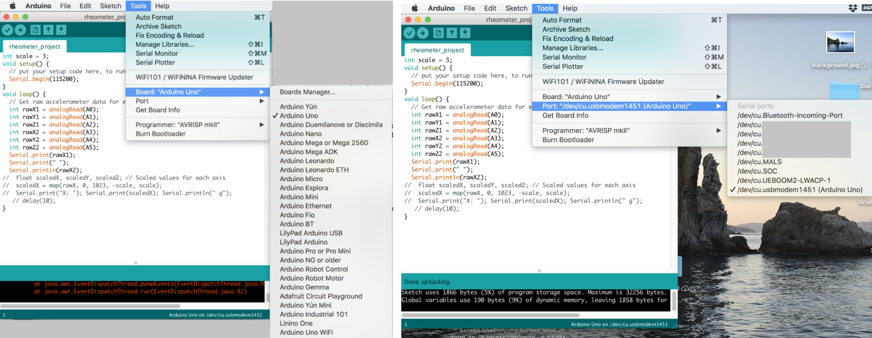Image resolution: width=872 pixels, height=338 pixels.
Task: Open File menu in left menu bar
Action: tap(65, 6)
